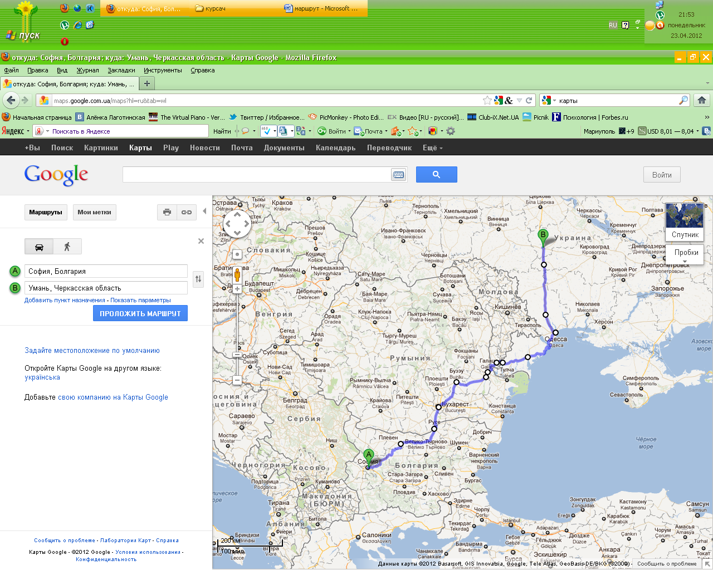The height and width of the screenshot is (570, 713).
Task: Click Yandex bar Войти button
Action: pyautogui.click(x=333, y=131)
